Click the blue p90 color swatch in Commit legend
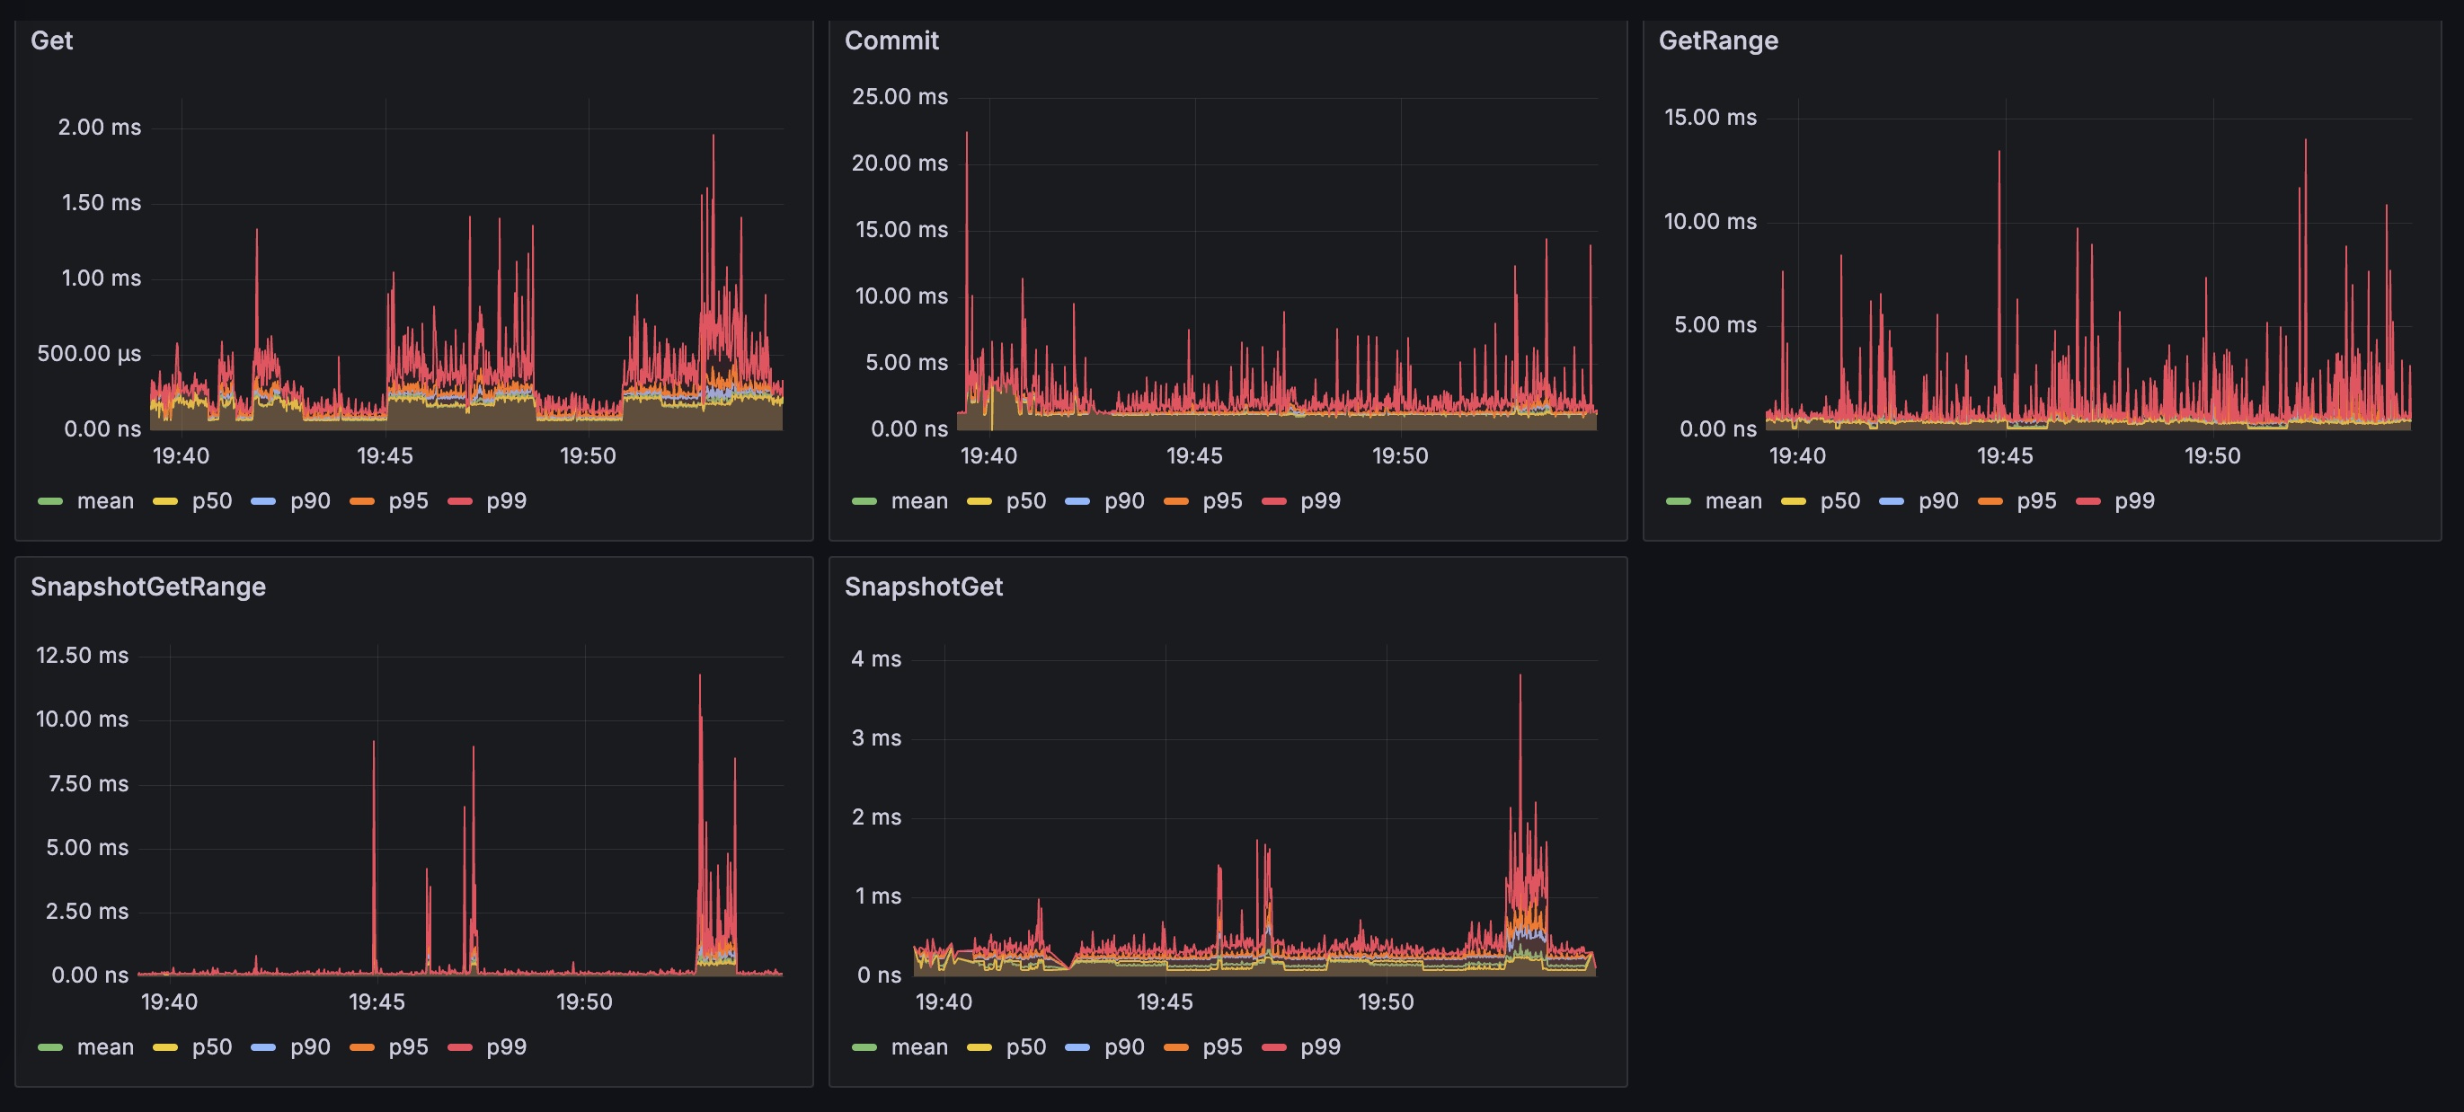 point(1077,501)
